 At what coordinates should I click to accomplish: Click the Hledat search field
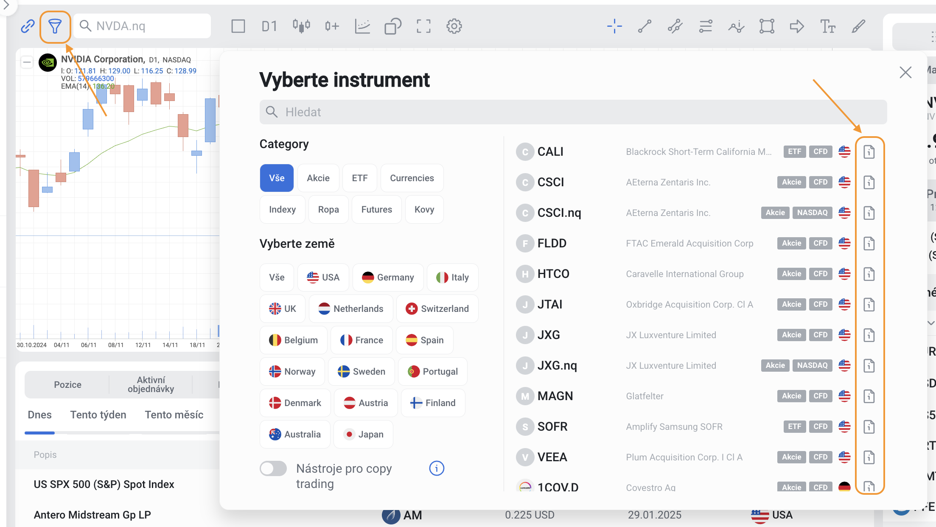[573, 112]
